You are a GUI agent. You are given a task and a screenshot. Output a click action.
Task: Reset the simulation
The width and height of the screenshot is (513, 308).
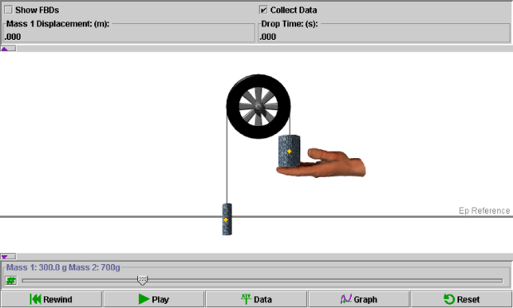(462, 299)
